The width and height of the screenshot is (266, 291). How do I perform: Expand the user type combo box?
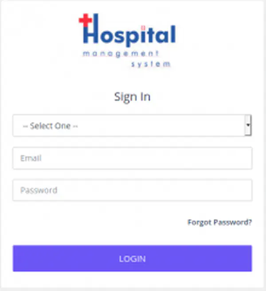132,125
